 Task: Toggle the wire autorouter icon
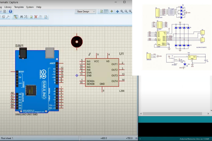coord(16,17)
